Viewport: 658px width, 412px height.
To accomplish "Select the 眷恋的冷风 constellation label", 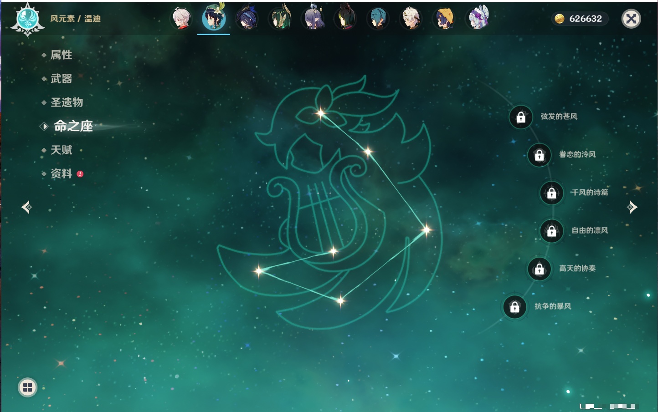I will 577,155.
